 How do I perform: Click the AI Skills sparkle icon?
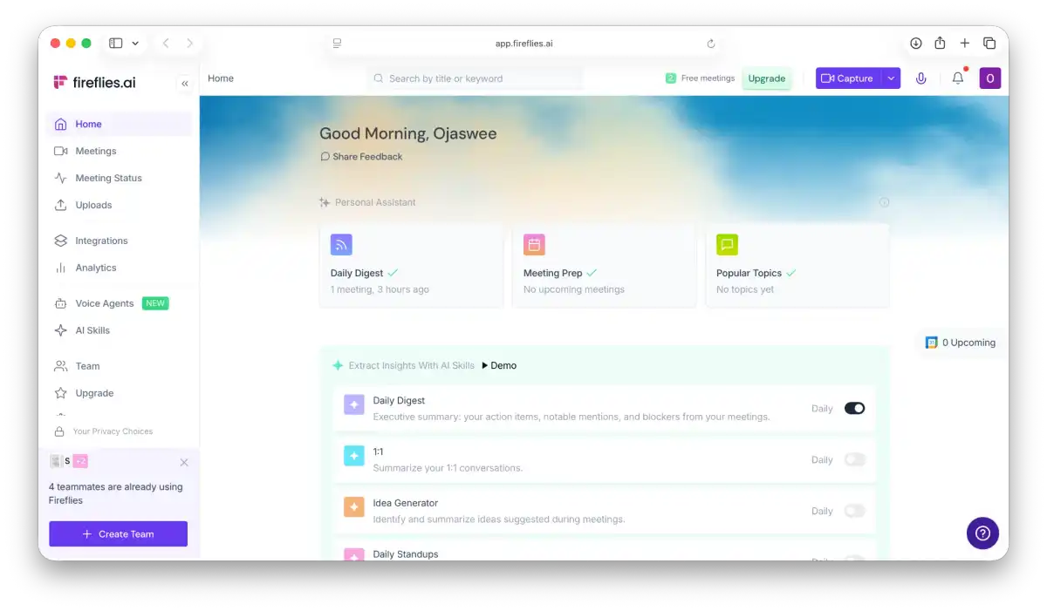[x=60, y=330]
